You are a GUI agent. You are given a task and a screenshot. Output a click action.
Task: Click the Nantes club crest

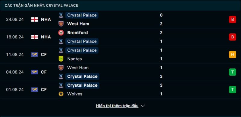(x=61, y=59)
